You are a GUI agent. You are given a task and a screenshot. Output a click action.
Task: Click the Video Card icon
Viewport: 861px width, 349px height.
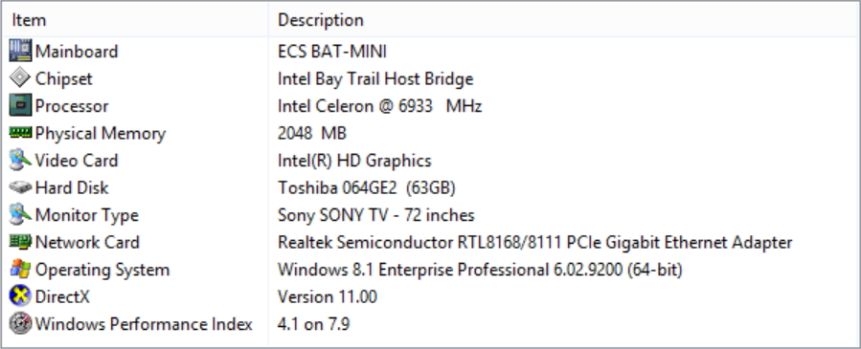(20, 160)
